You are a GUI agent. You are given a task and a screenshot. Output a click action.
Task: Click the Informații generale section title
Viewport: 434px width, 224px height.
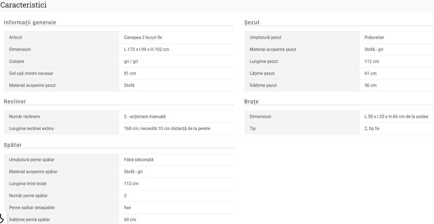[30, 22]
